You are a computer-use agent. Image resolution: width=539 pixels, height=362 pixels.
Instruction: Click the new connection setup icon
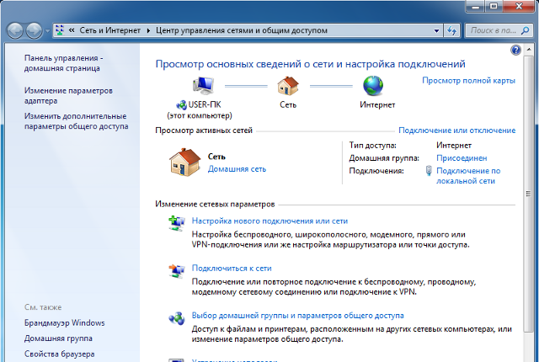[177, 223]
